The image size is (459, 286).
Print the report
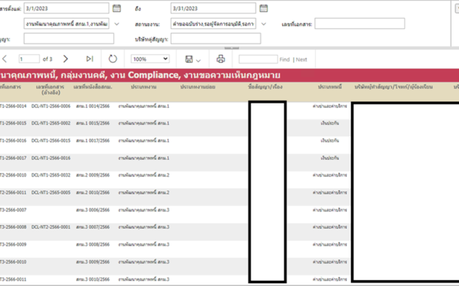tap(221, 59)
